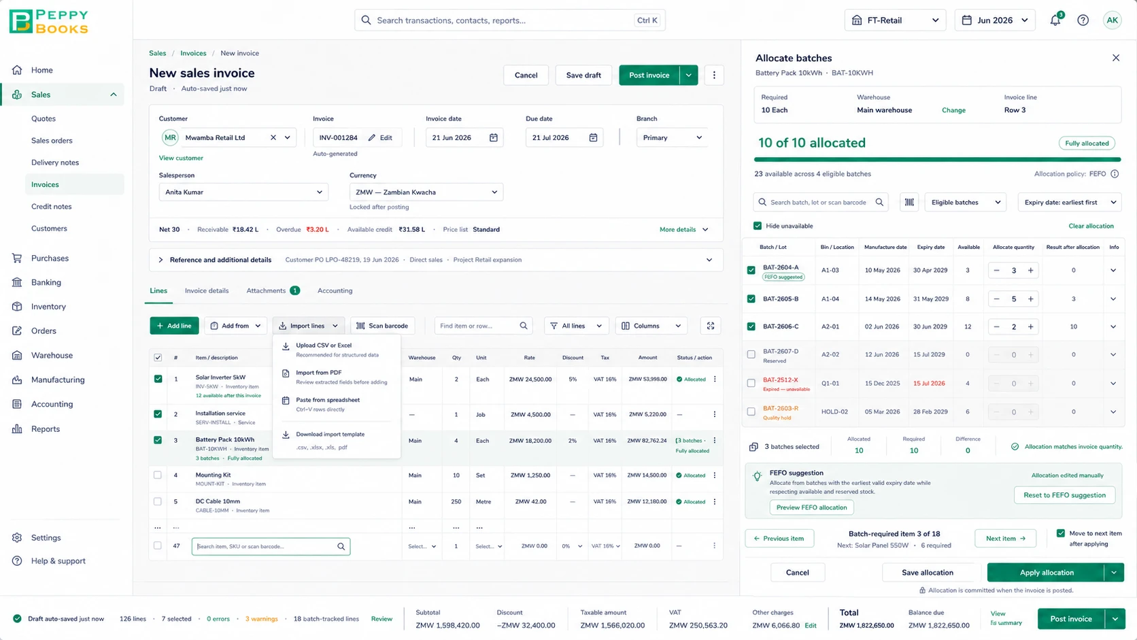Increase BAT-2604-A allocate quantity
The image size is (1137, 640).
point(1031,271)
